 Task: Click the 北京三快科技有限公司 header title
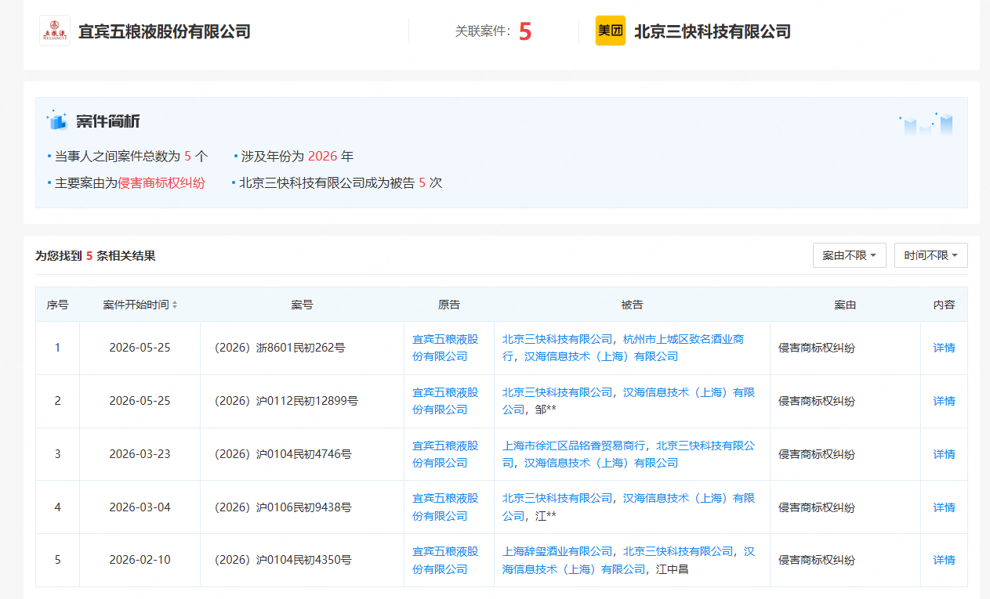(712, 31)
